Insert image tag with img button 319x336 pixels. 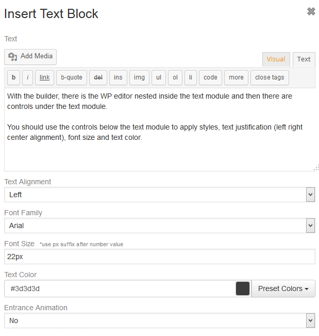(x=139, y=77)
